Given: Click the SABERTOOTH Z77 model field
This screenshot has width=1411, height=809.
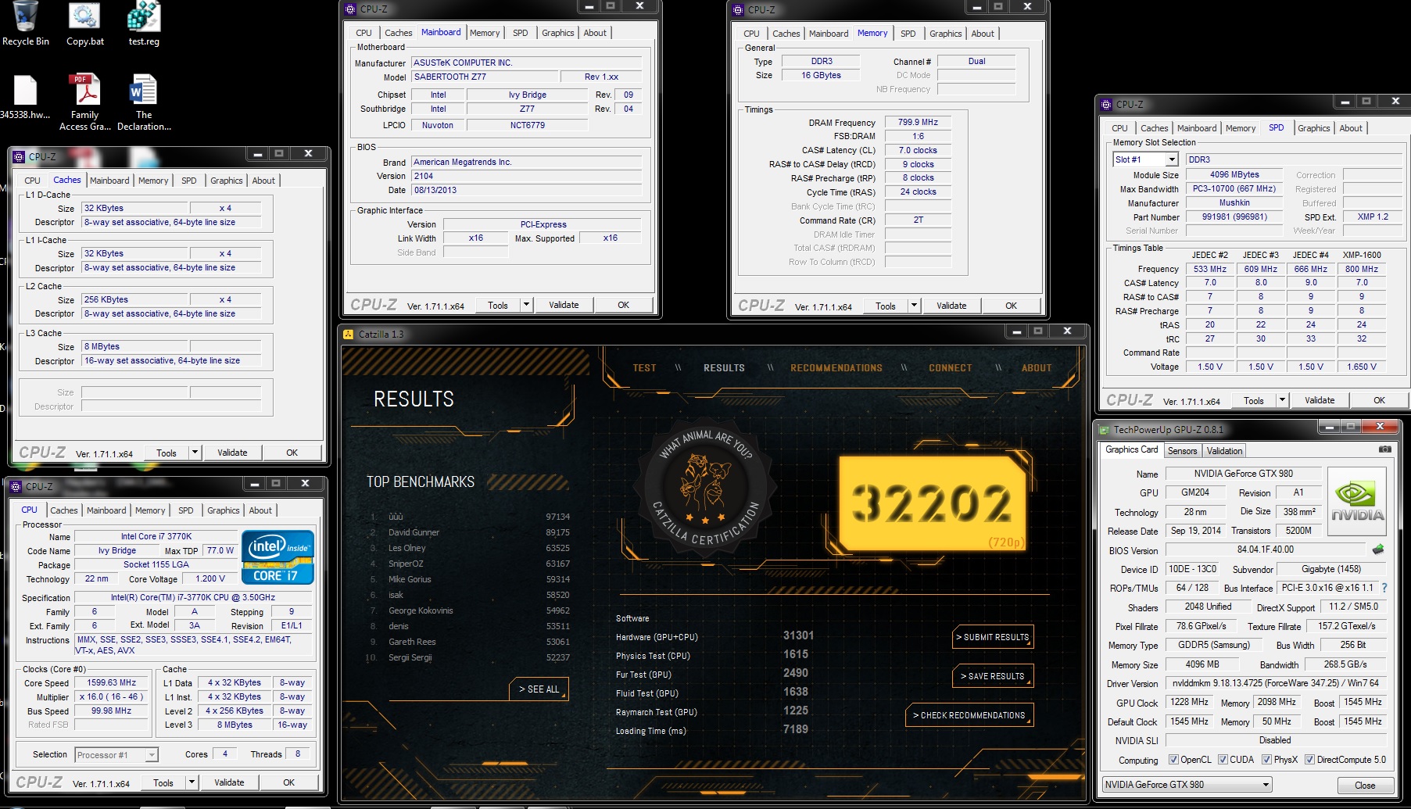Looking at the screenshot, I should (485, 77).
